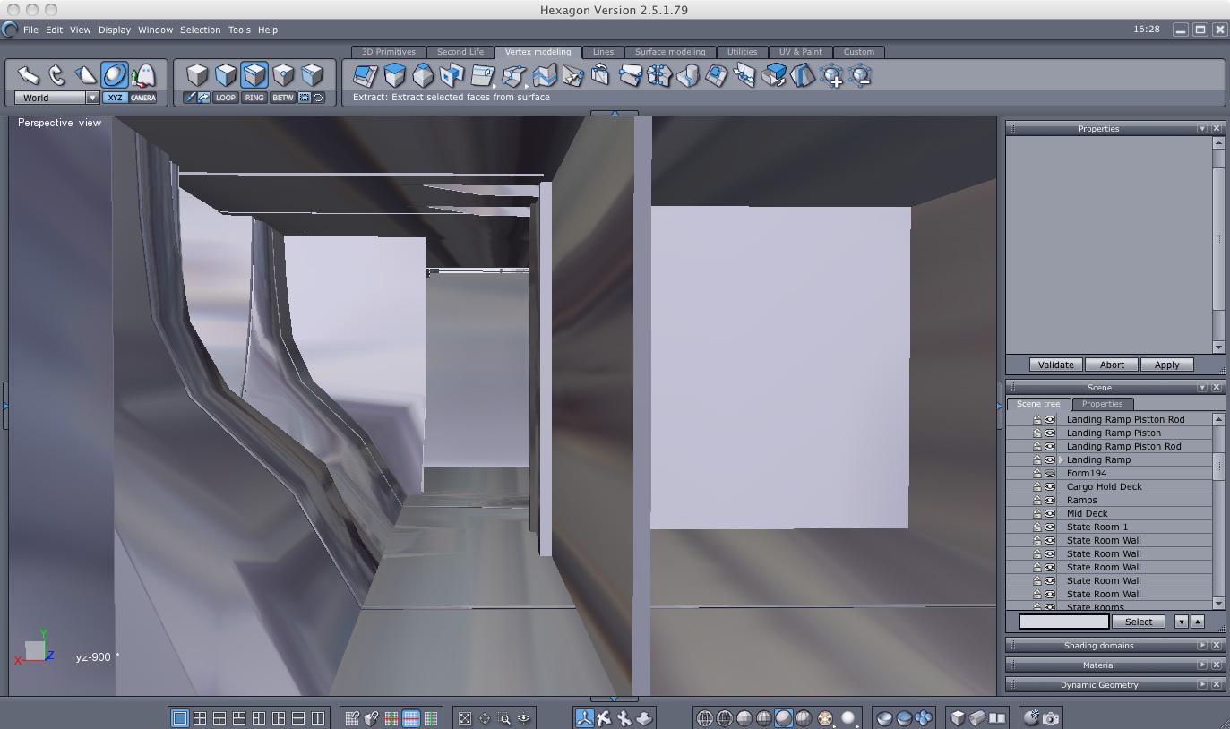Image resolution: width=1230 pixels, height=729 pixels.
Task: Choose the two-column split layout icon
Action: click(318, 718)
